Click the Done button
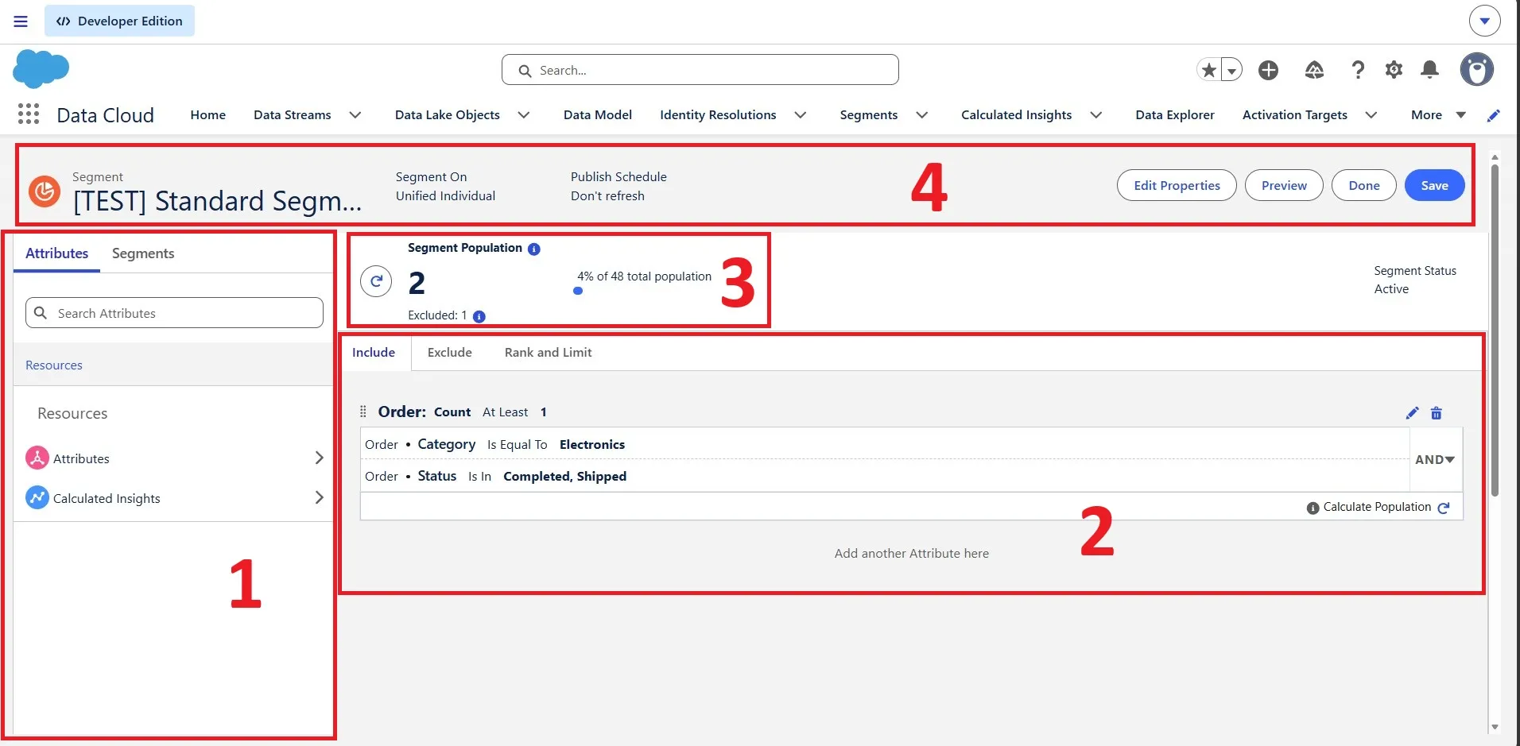 (1364, 185)
